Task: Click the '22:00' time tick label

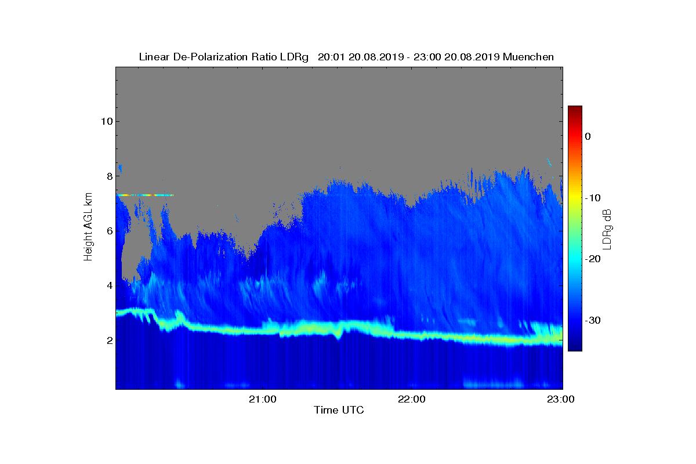Action: [x=412, y=399]
